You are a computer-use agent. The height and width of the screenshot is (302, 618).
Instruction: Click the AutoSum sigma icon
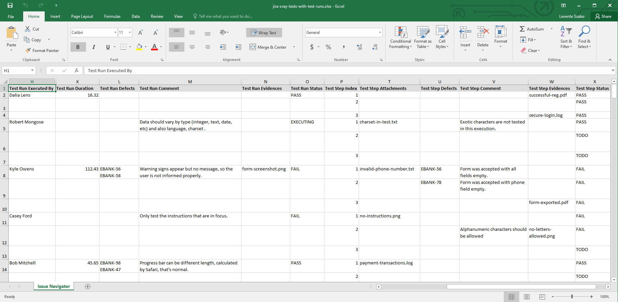click(522, 29)
